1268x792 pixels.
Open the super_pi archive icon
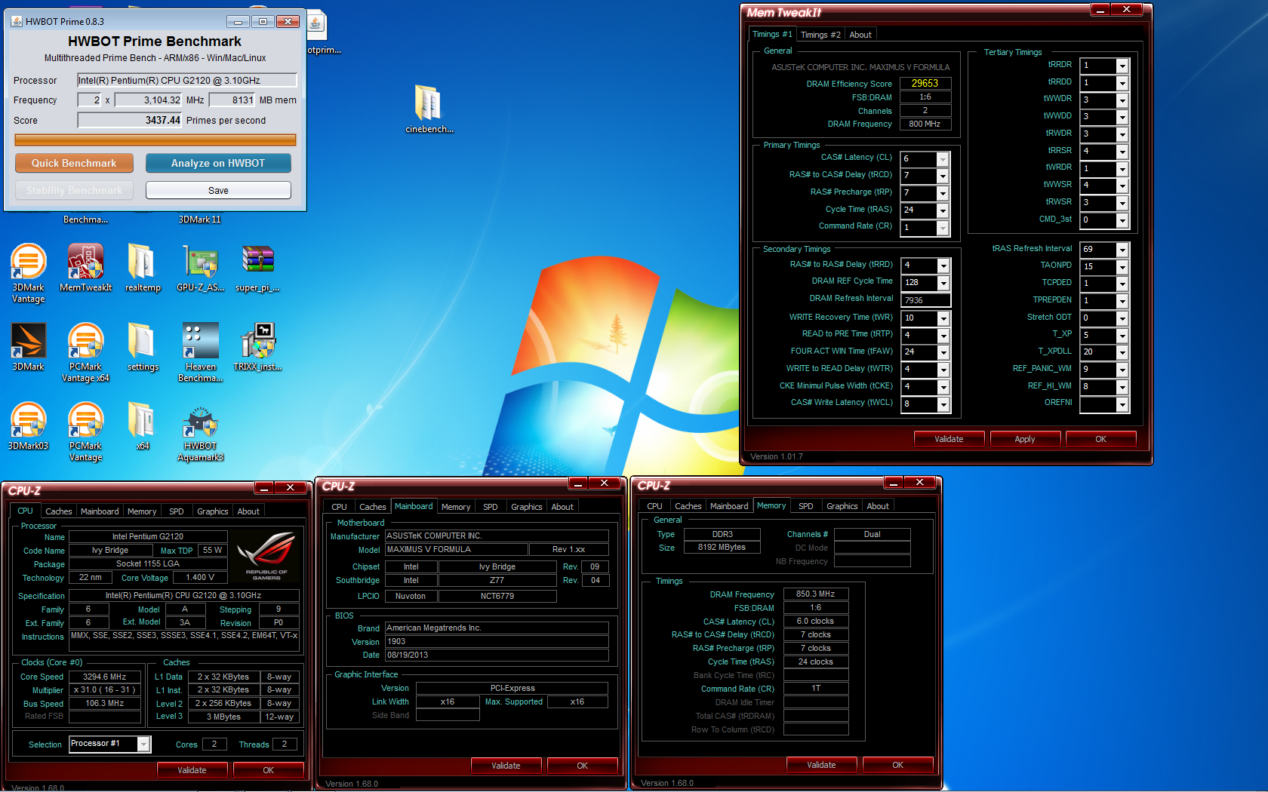point(257,268)
